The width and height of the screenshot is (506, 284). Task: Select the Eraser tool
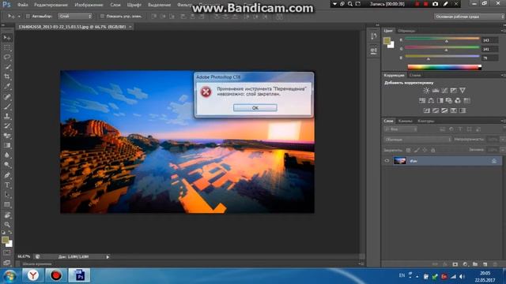[7, 136]
